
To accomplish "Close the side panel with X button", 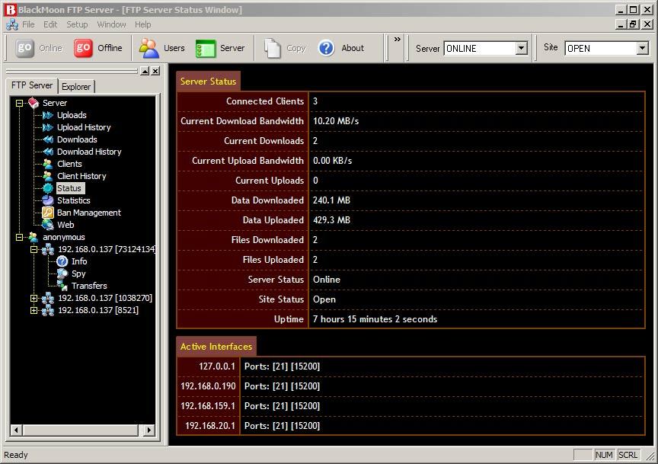I will coord(155,71).
